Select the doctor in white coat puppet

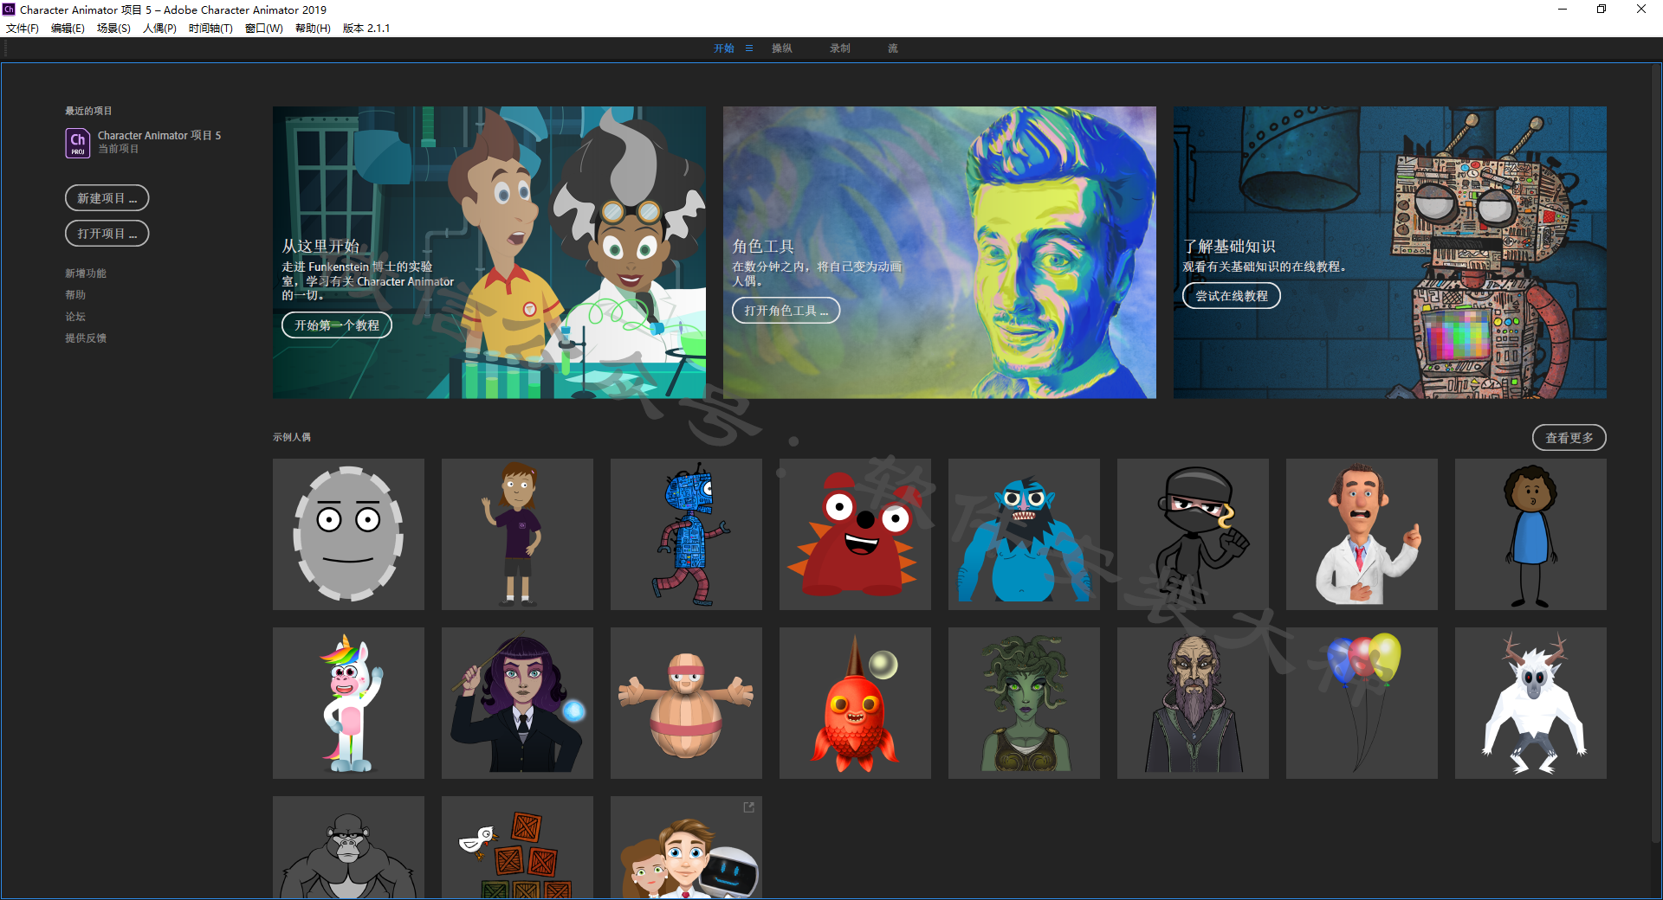(1362, 534)
